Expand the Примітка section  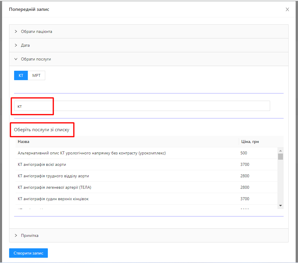[x=29, y=235]
